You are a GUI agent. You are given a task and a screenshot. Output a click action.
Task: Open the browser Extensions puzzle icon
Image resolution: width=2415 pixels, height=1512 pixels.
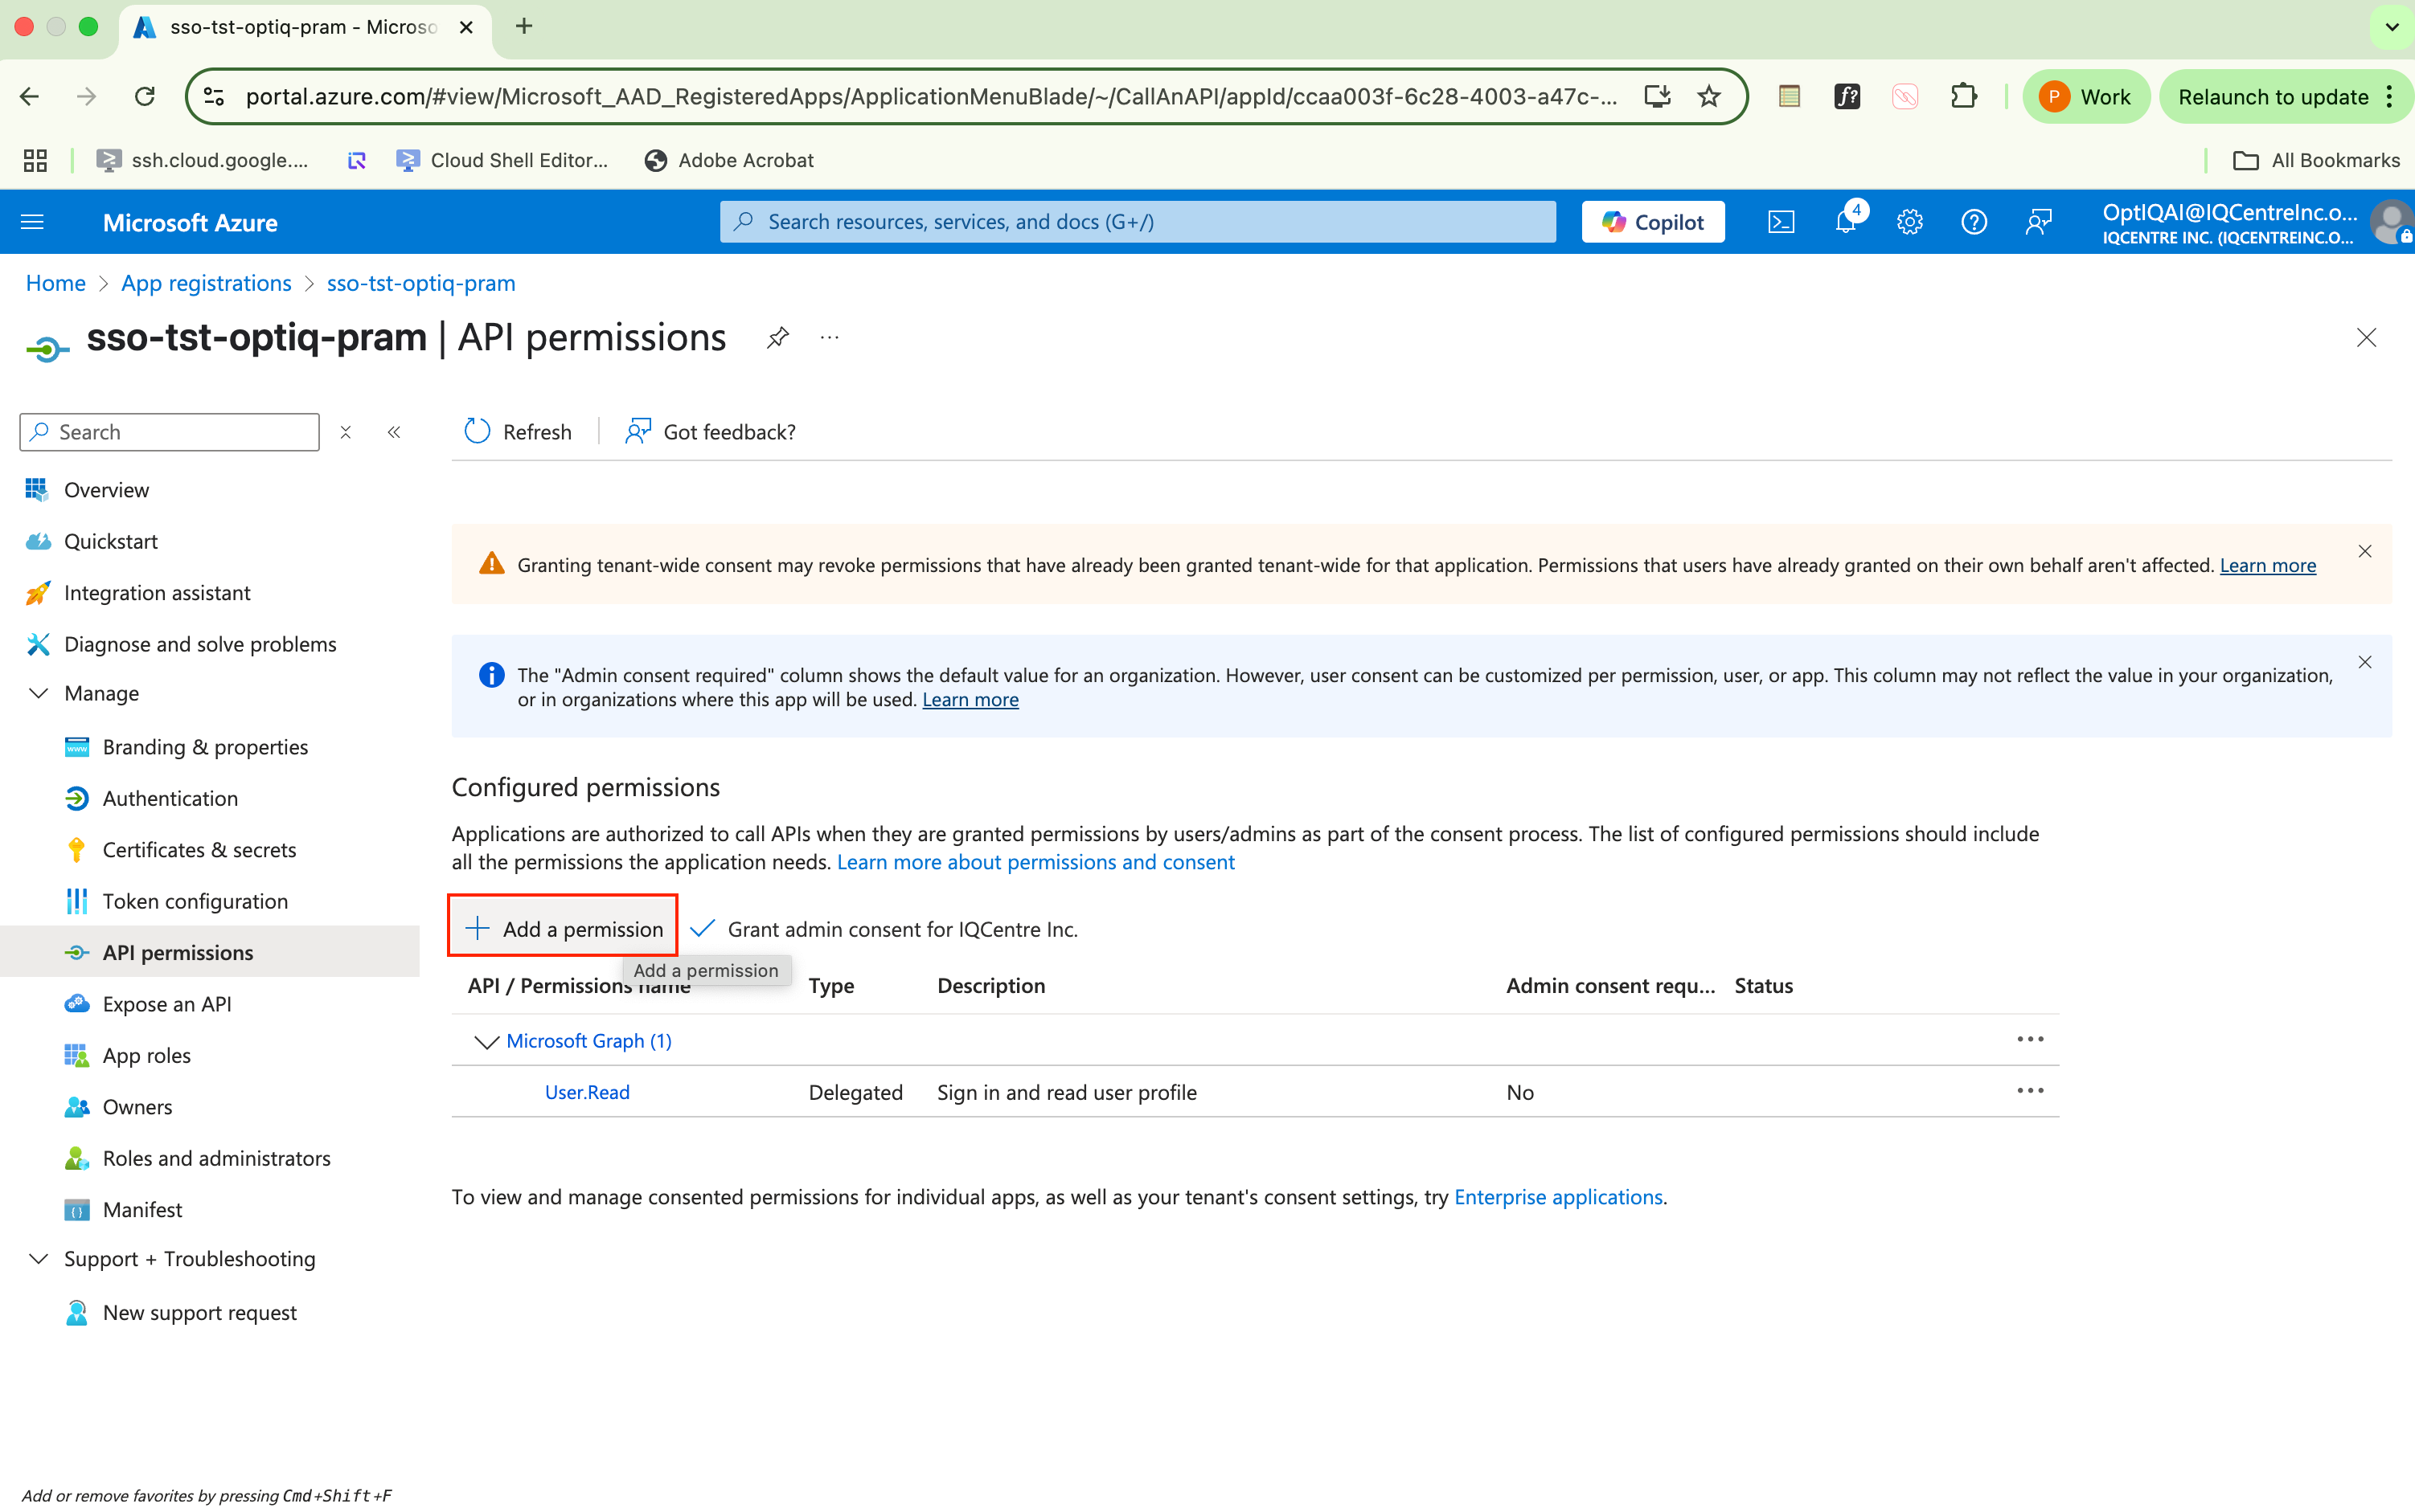1964,96
